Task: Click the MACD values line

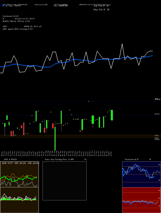Action: coord(16,21)
